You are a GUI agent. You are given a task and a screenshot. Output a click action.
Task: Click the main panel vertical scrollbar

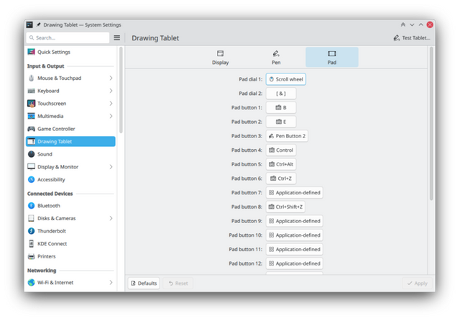click(x=431, y=123)
